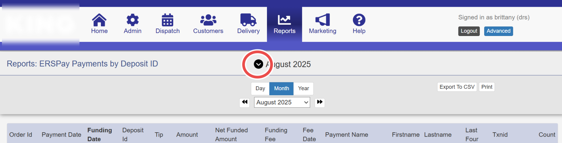Open the Customers people icon
Image resolution: width=562 pixels, height=143 pixels.
coord(208,20)
